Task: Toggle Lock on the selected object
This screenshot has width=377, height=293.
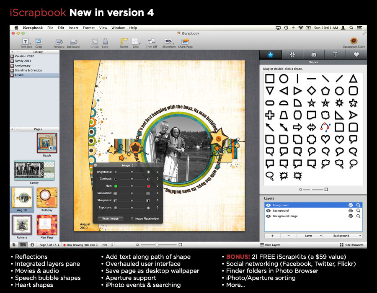Action: point(105,43)
